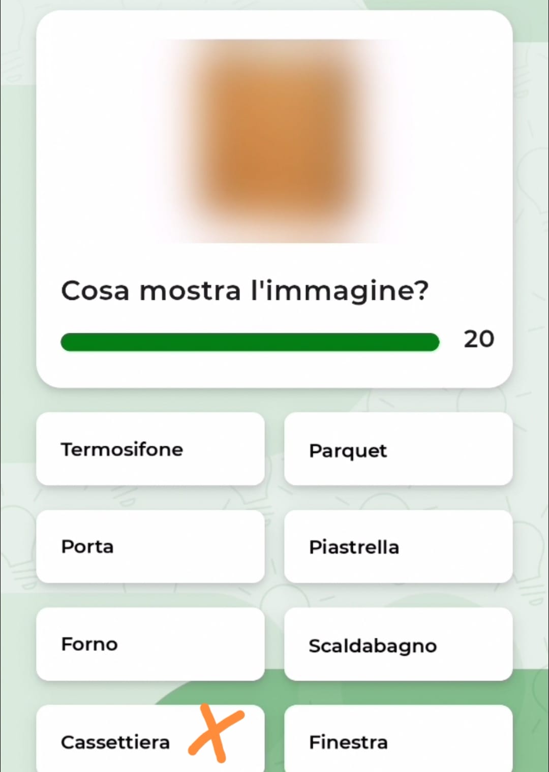Select the Termosifone answer
Image resolution: width=549 pixels, height=772 pixels.
click(150, 449)
